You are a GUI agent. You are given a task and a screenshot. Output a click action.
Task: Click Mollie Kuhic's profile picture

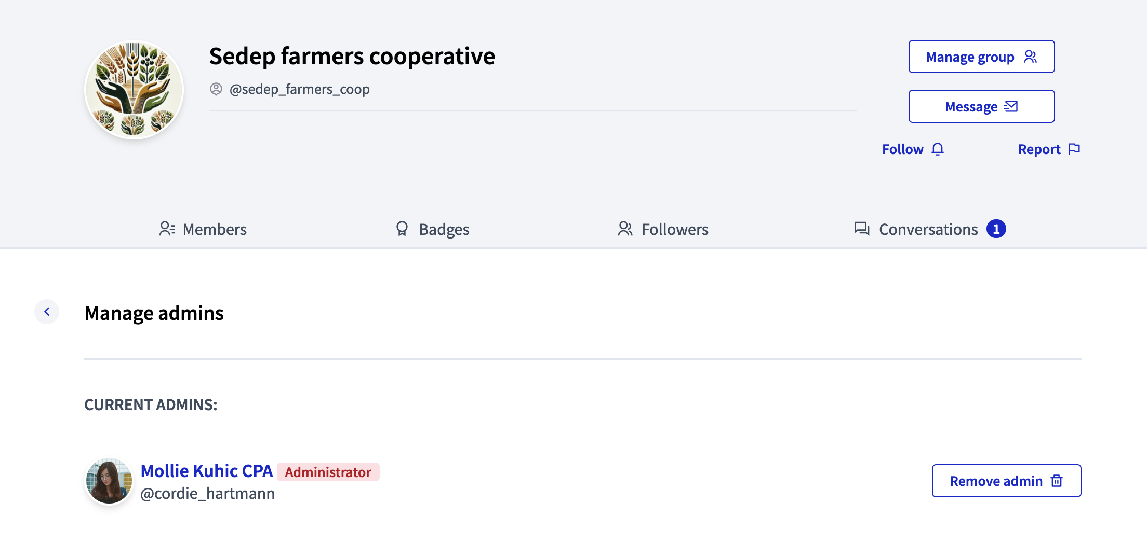click(108, 480)
